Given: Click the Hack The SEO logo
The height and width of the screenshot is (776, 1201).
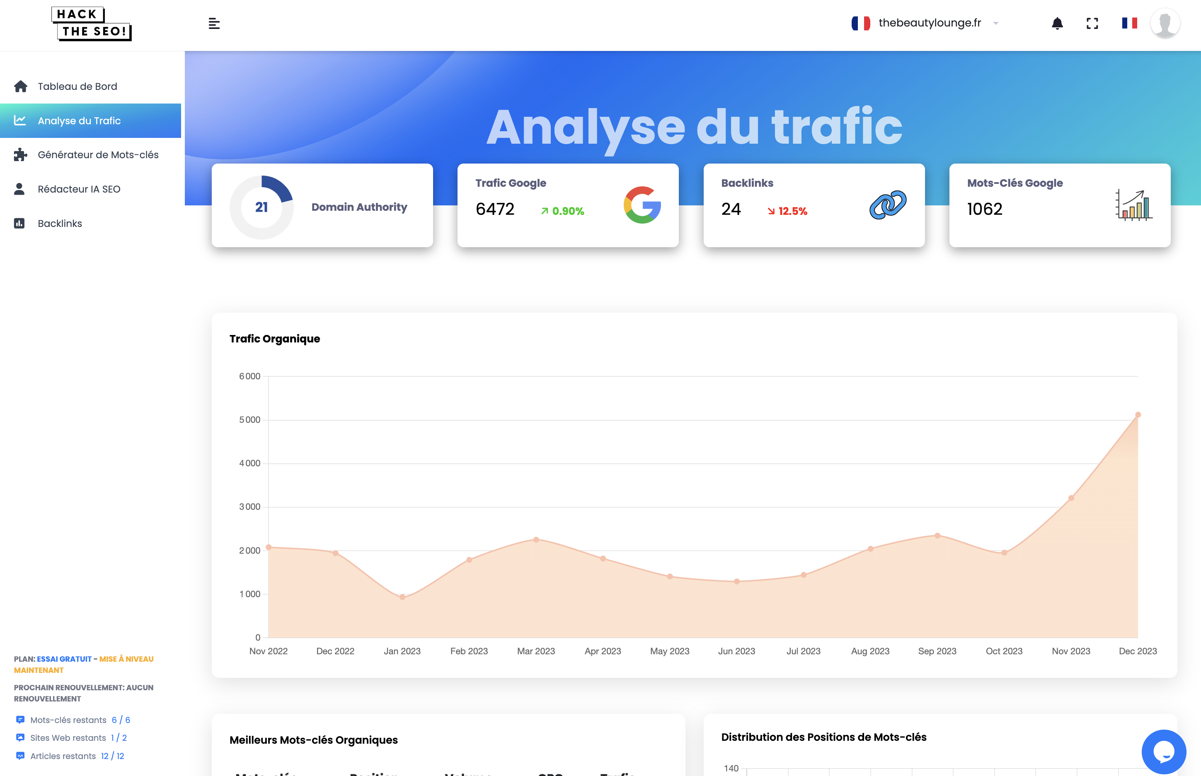Looking at the screenshot, I should [x=92, y=24].
